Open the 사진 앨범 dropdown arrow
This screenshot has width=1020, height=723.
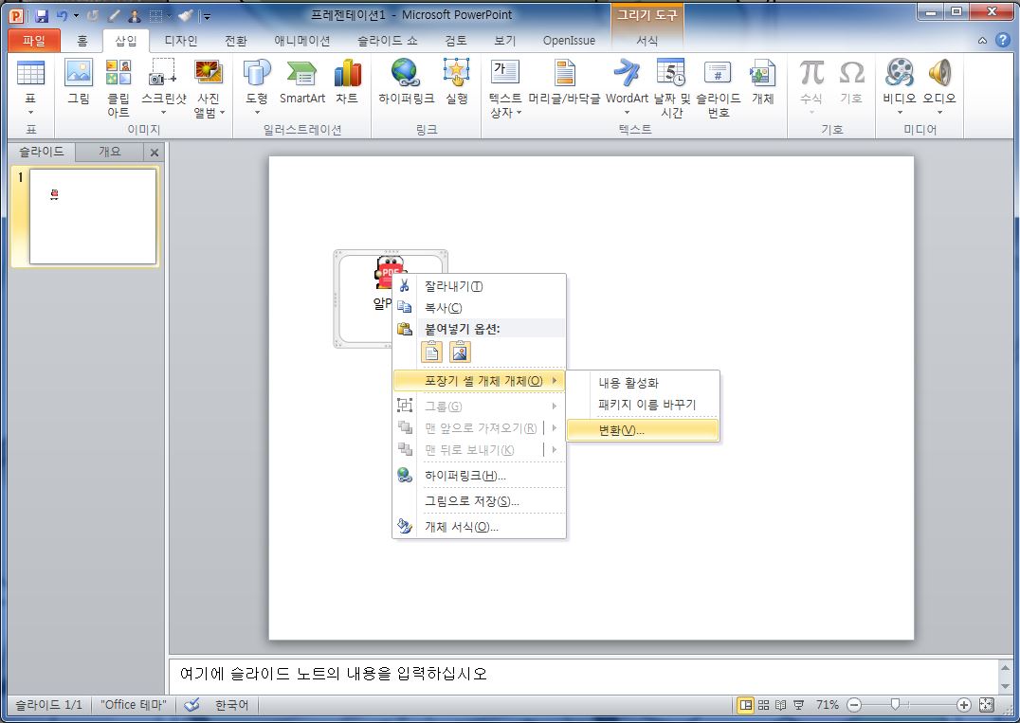point(223,113)
